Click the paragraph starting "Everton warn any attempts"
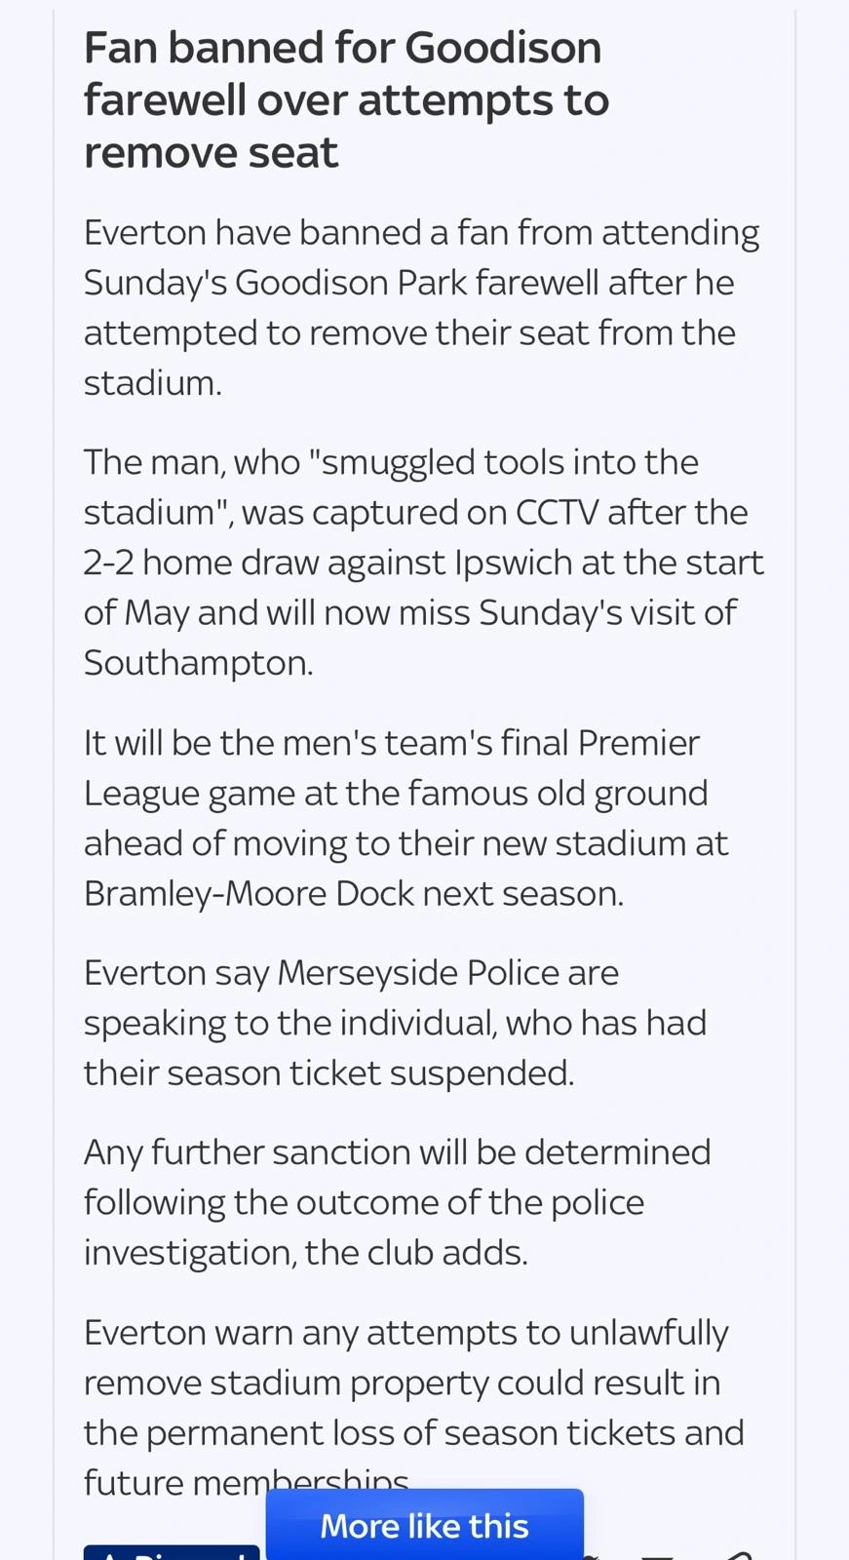This screenshot has width=849, height=1560. pos(413,1407)
